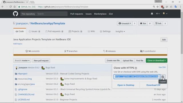Open the joanpaon owner link
Screen dimensions: 183x103
pyautogui.click(x=22, y=23)
